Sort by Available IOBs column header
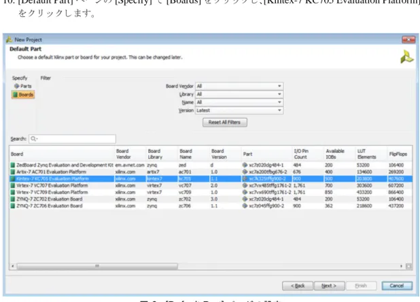420x302 pixels. click(x=340, y=154)
